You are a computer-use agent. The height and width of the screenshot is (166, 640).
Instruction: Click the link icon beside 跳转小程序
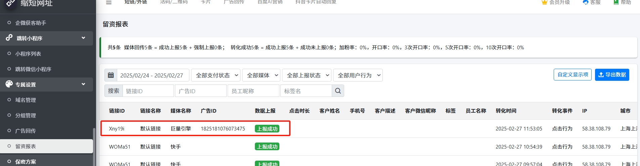tap(9, 38)
